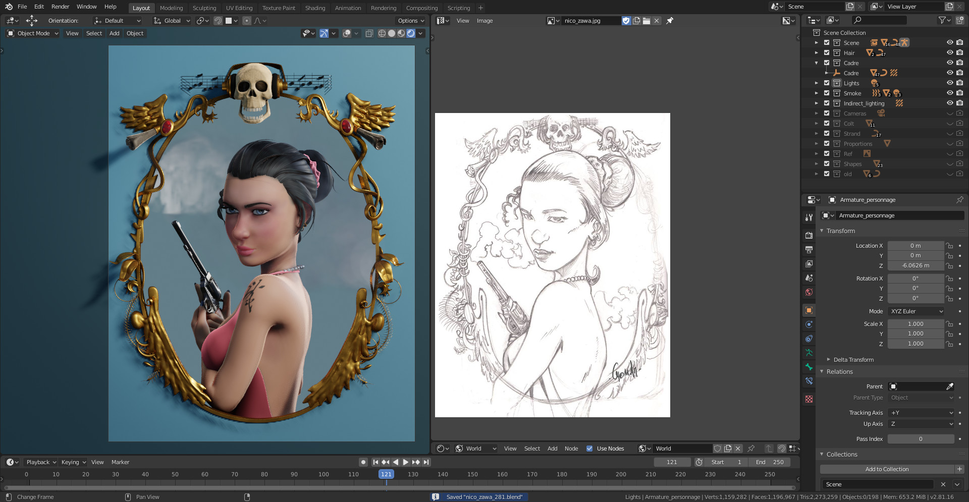
Task: Open the Render properties tab
Action: click(x=809, y=235)
